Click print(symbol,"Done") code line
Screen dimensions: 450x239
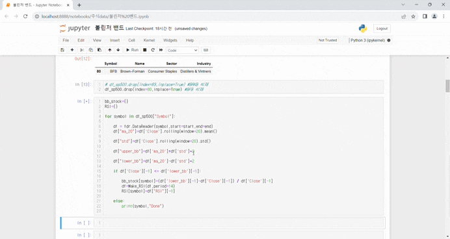pyautogui.click(x=142, y=206)
